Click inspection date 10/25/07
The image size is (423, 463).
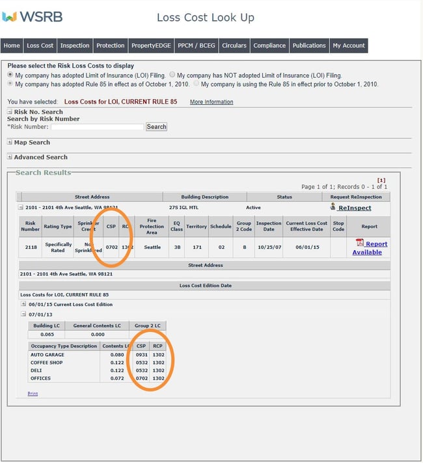point(269,247)
